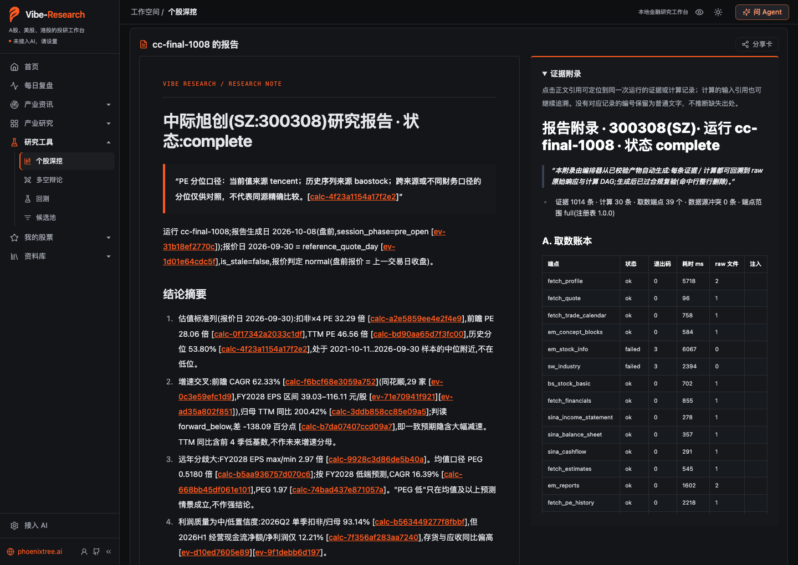
Task: Click the sw_industry failed status
Action: point(633,367)
